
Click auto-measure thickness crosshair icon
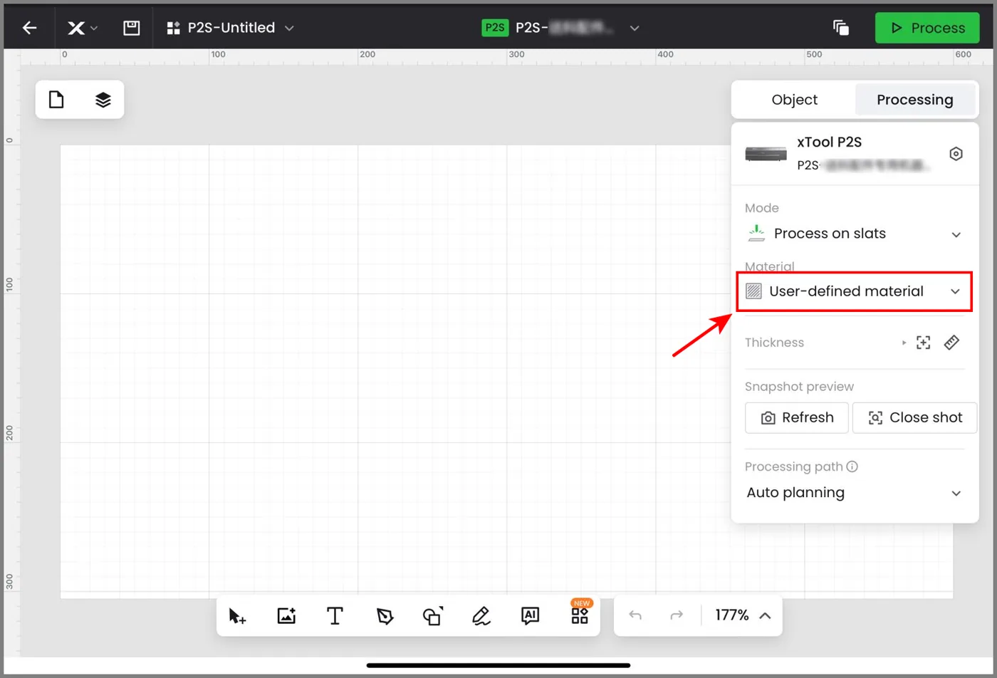tap(923, 343)
